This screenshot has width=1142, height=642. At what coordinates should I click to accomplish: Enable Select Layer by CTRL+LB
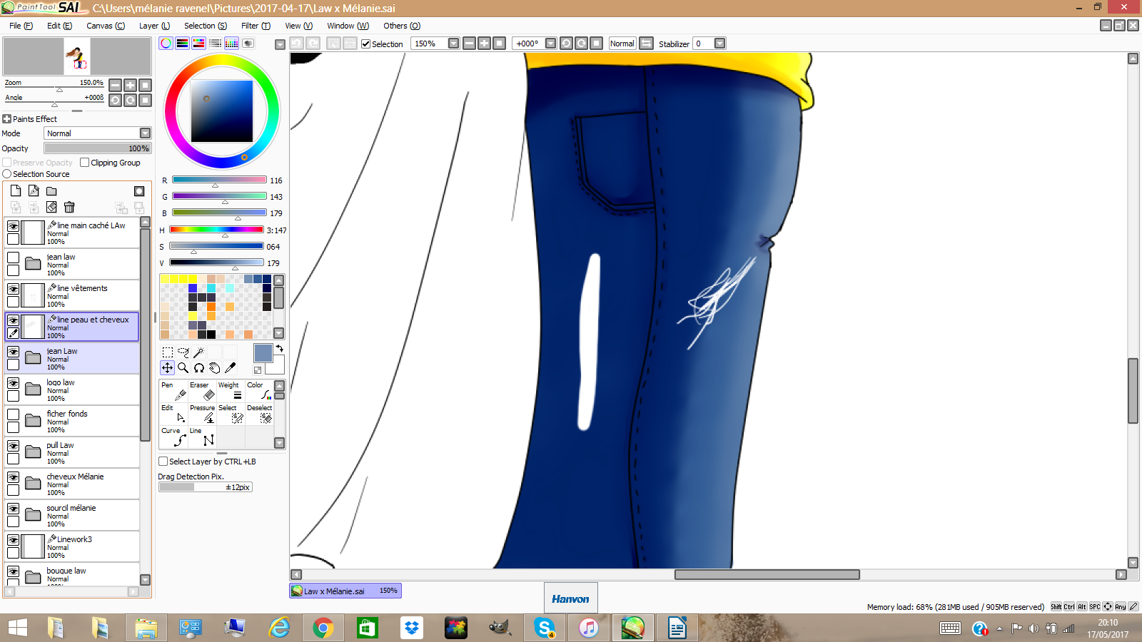(x=163, y=462)
